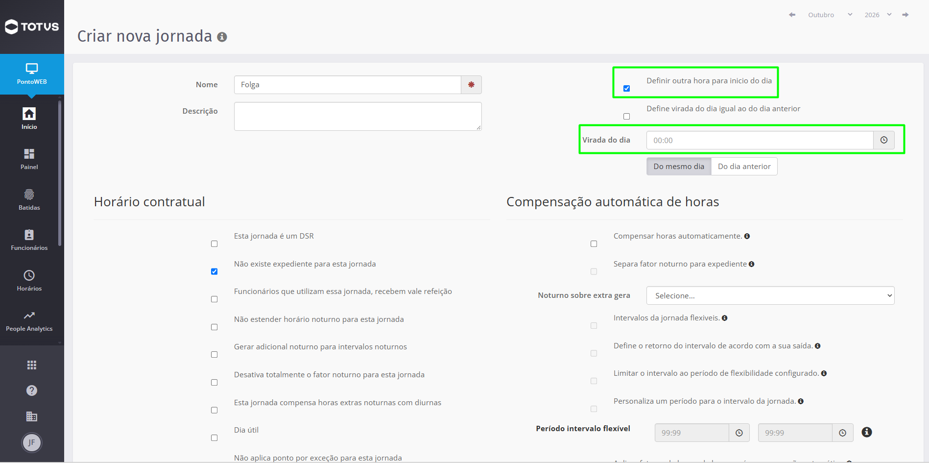This screenshot has width=929, height=463.
Task: Open clock picker for Virada do dia
Action: [x=884, y=140]
